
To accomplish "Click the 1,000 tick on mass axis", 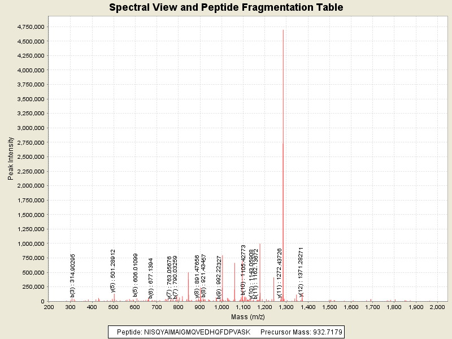I will [222, 308].
